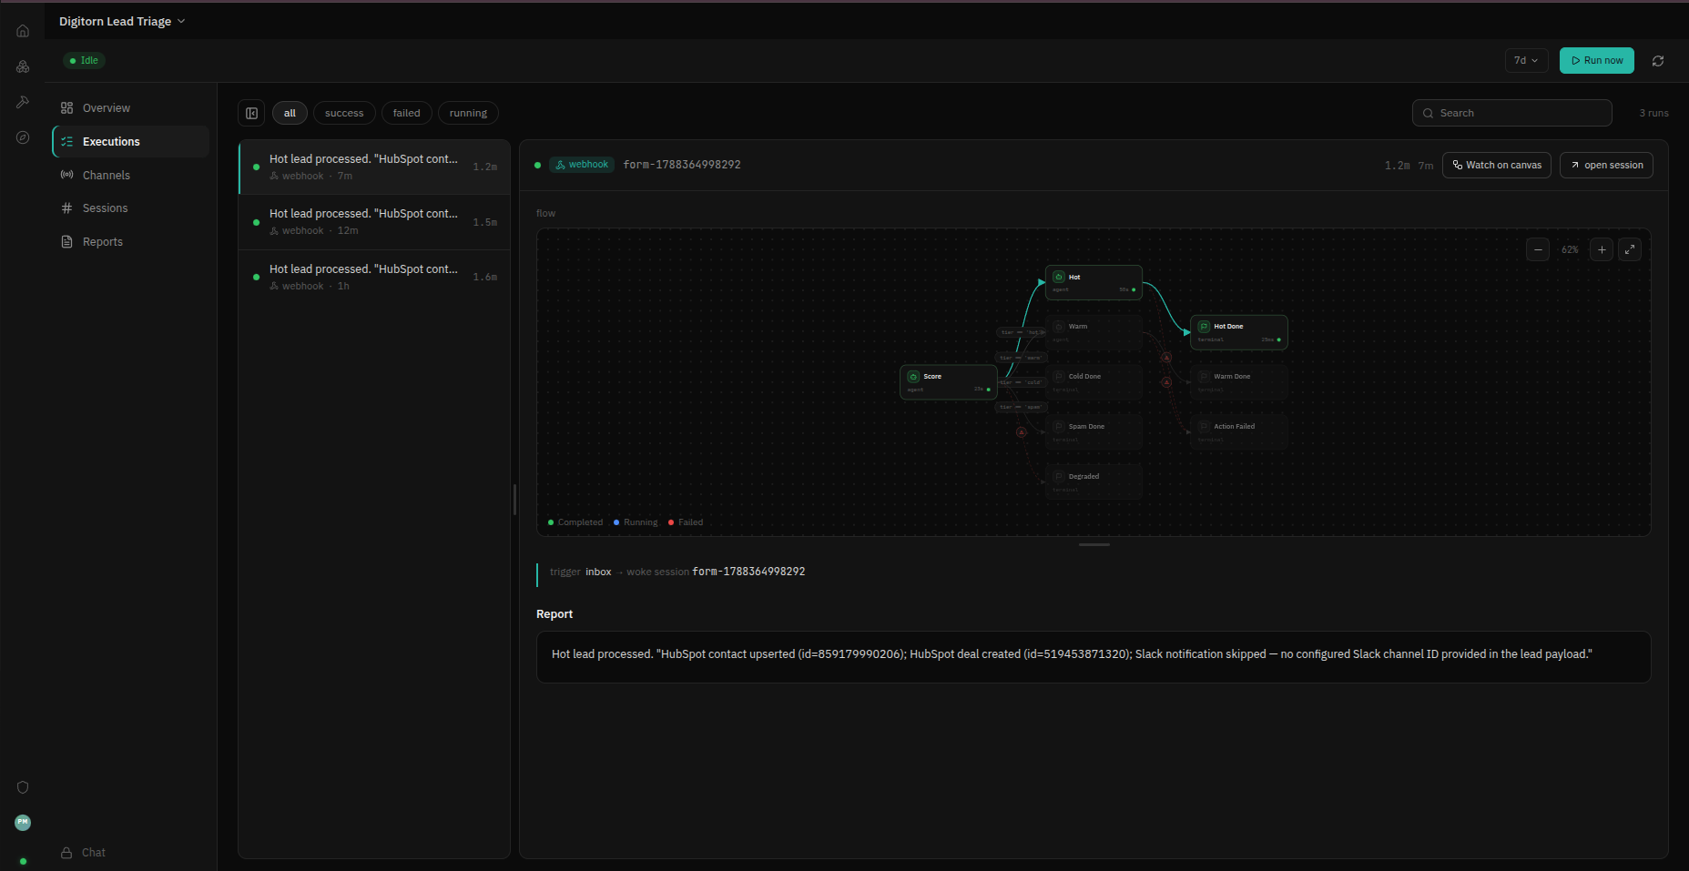This screenshot has height=871, width=1689.
Task: Select the Warm node in flow
Action: coord(1094,332)
